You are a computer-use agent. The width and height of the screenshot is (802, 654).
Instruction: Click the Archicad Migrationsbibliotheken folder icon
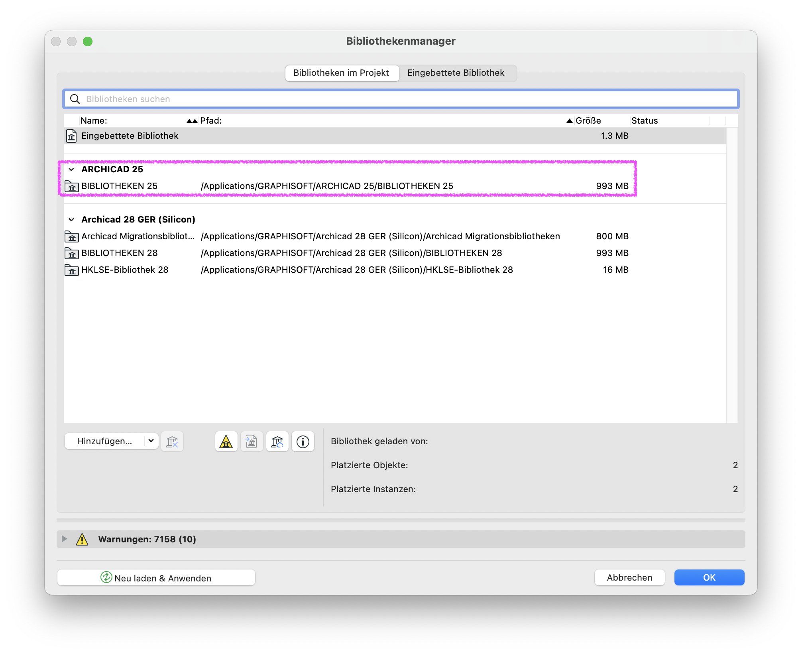72,236
